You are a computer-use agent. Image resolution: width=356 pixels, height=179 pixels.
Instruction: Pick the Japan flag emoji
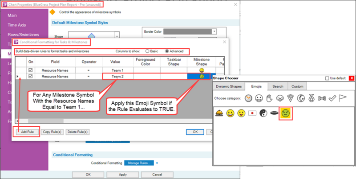(x=252, y=113)
